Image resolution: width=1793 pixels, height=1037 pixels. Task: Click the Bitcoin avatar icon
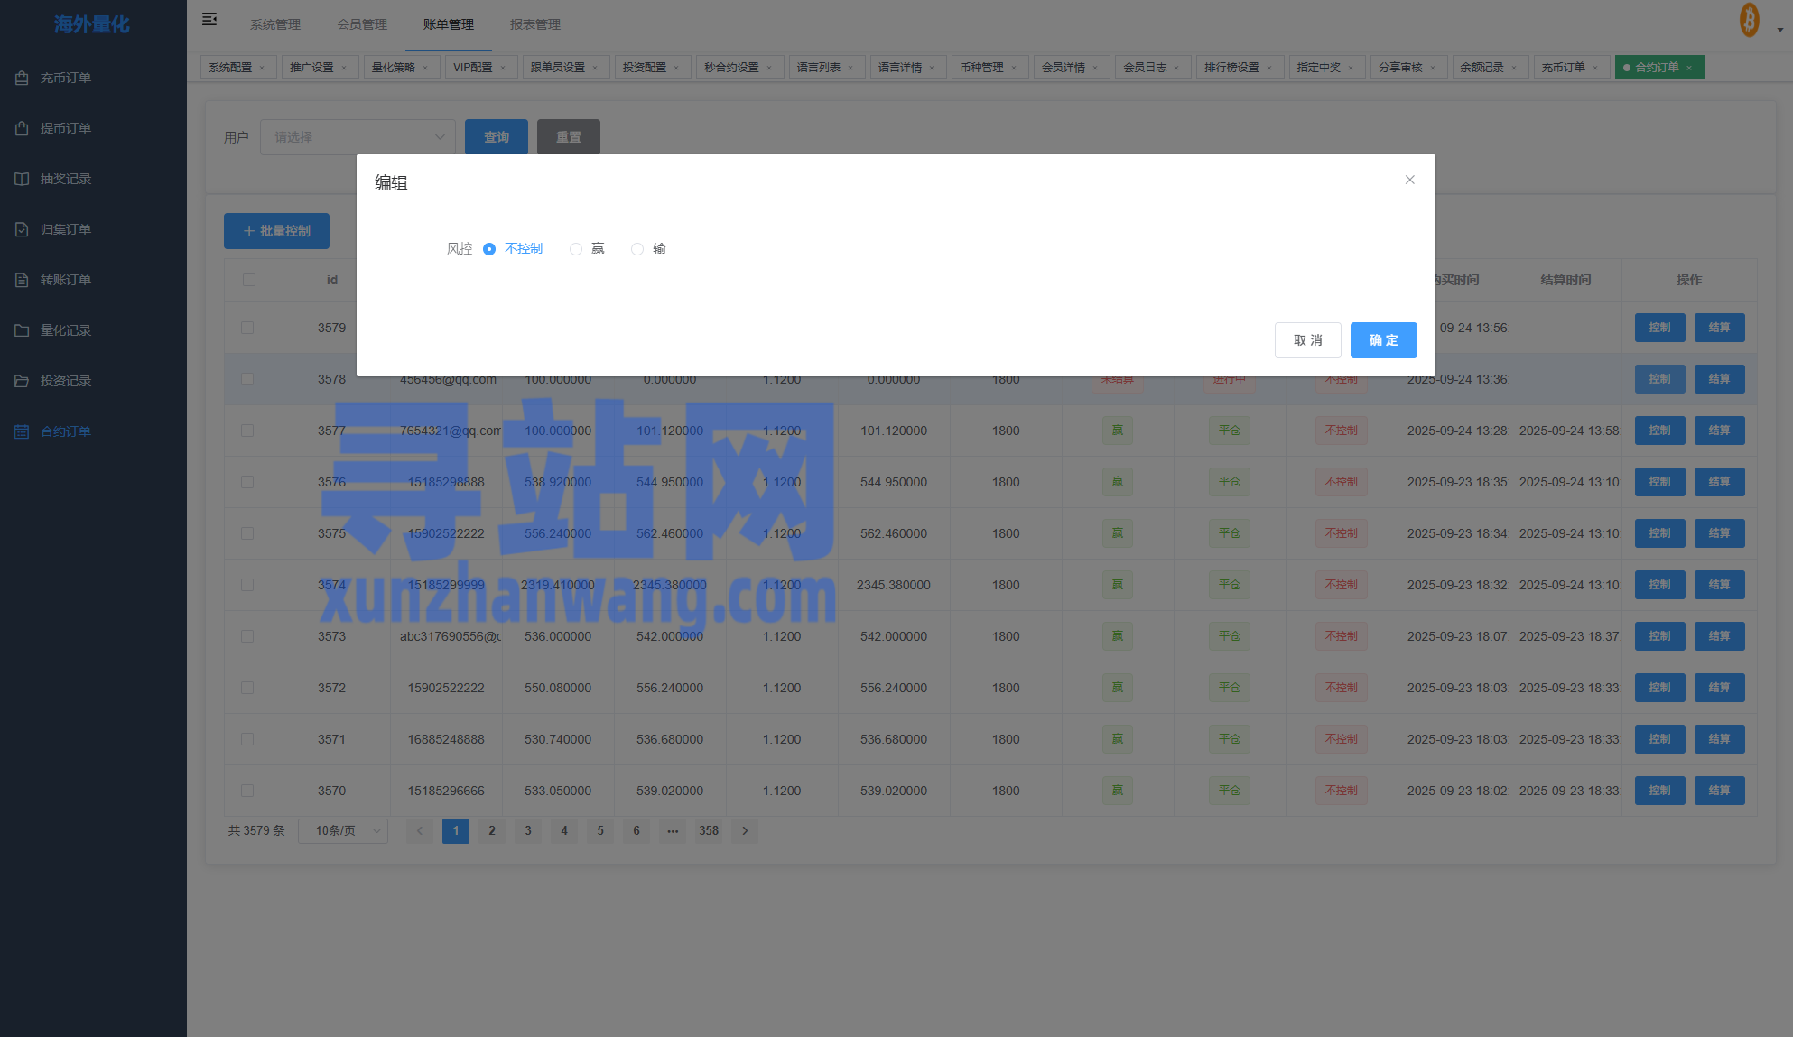pyautogui.click(x=1749, y=20)
